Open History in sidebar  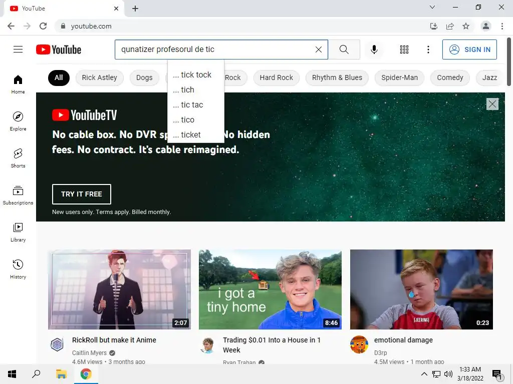point(18,269)
